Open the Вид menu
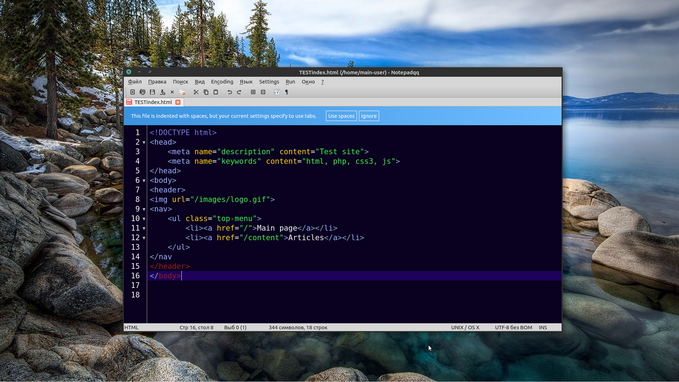 point(199,82)
